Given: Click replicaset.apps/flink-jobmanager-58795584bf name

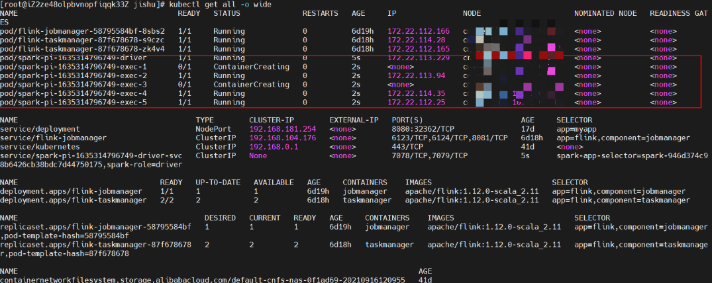Looking at the screenshot, I should pyautogui.click(x=96, y=227).
